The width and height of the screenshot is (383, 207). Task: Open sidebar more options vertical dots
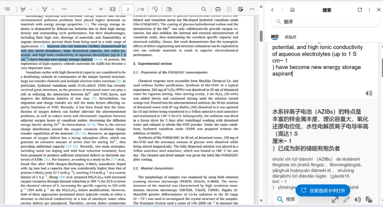369,10
